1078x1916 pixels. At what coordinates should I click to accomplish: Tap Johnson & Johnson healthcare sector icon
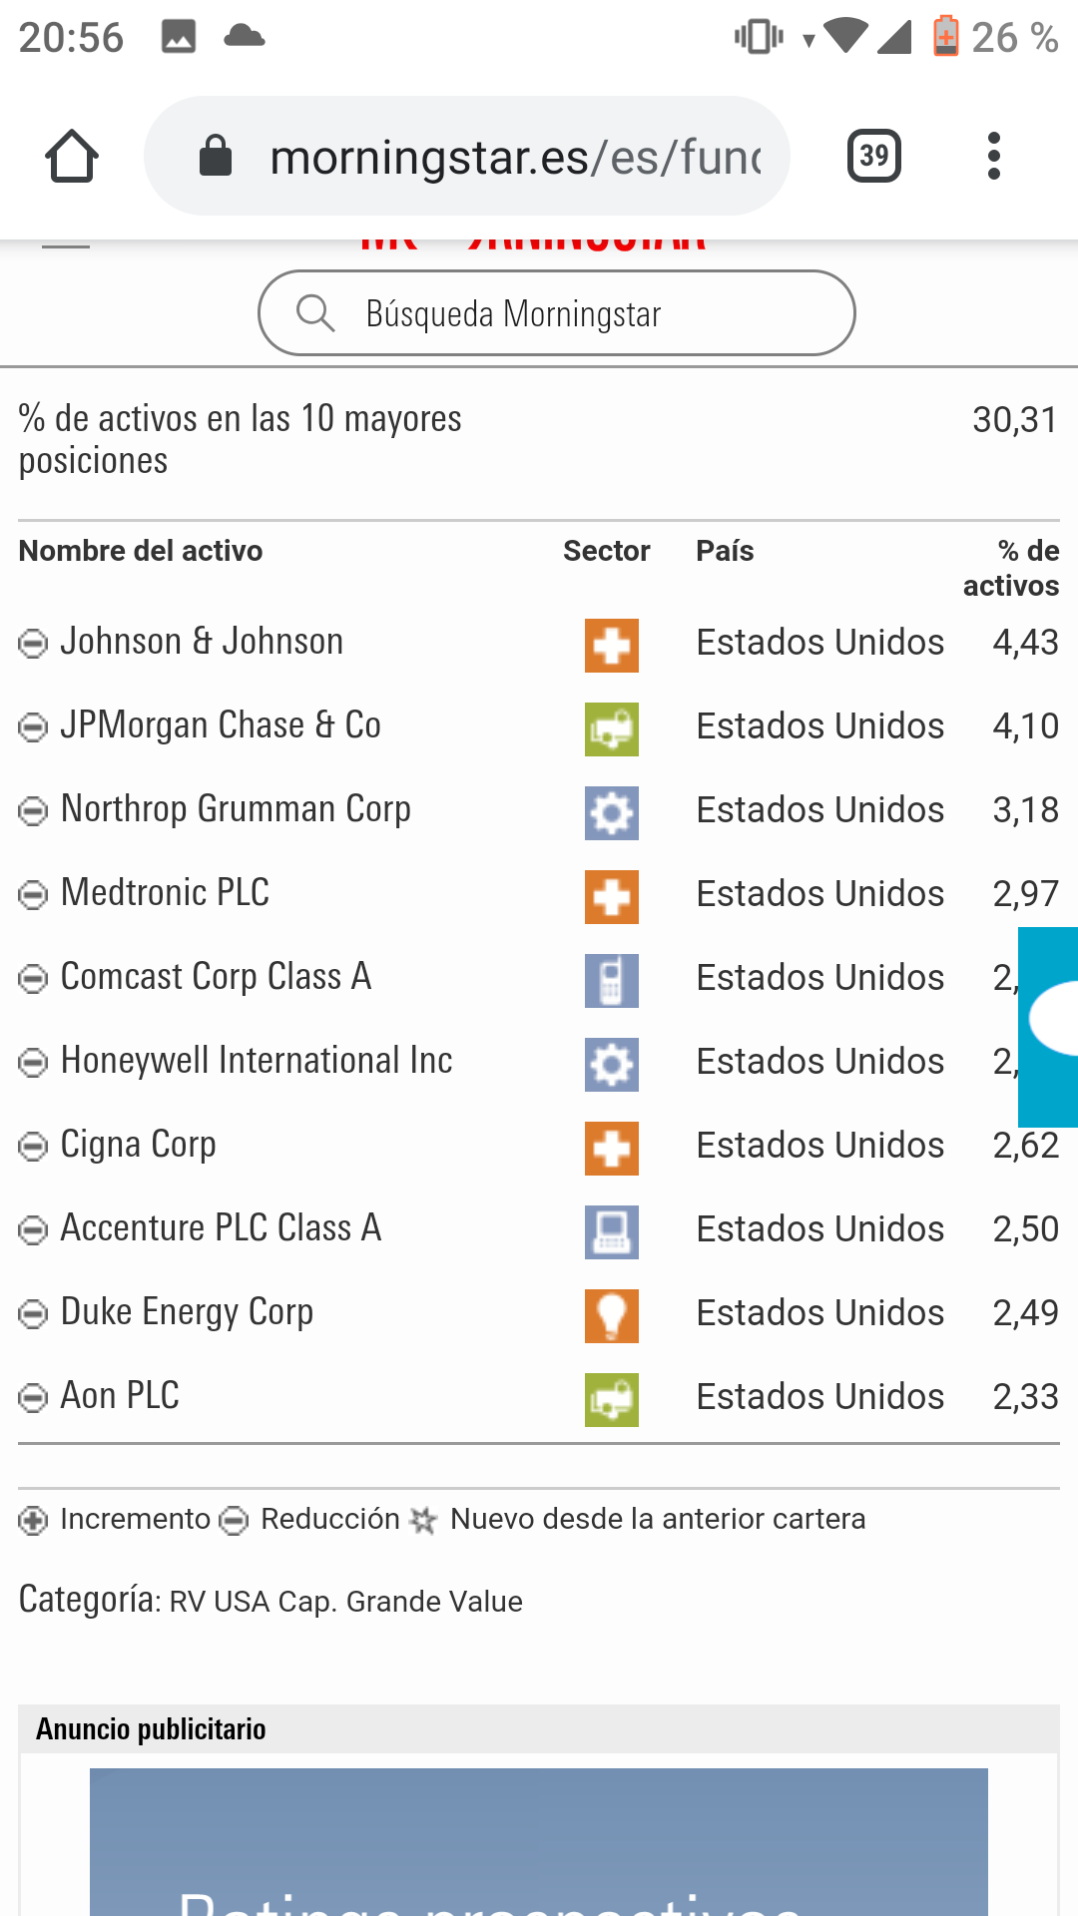[611, 646]
